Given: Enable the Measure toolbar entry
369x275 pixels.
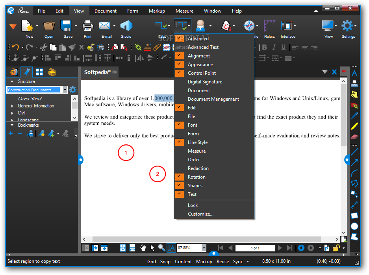Looking at the screenshot, I should [x=214, y=151].
